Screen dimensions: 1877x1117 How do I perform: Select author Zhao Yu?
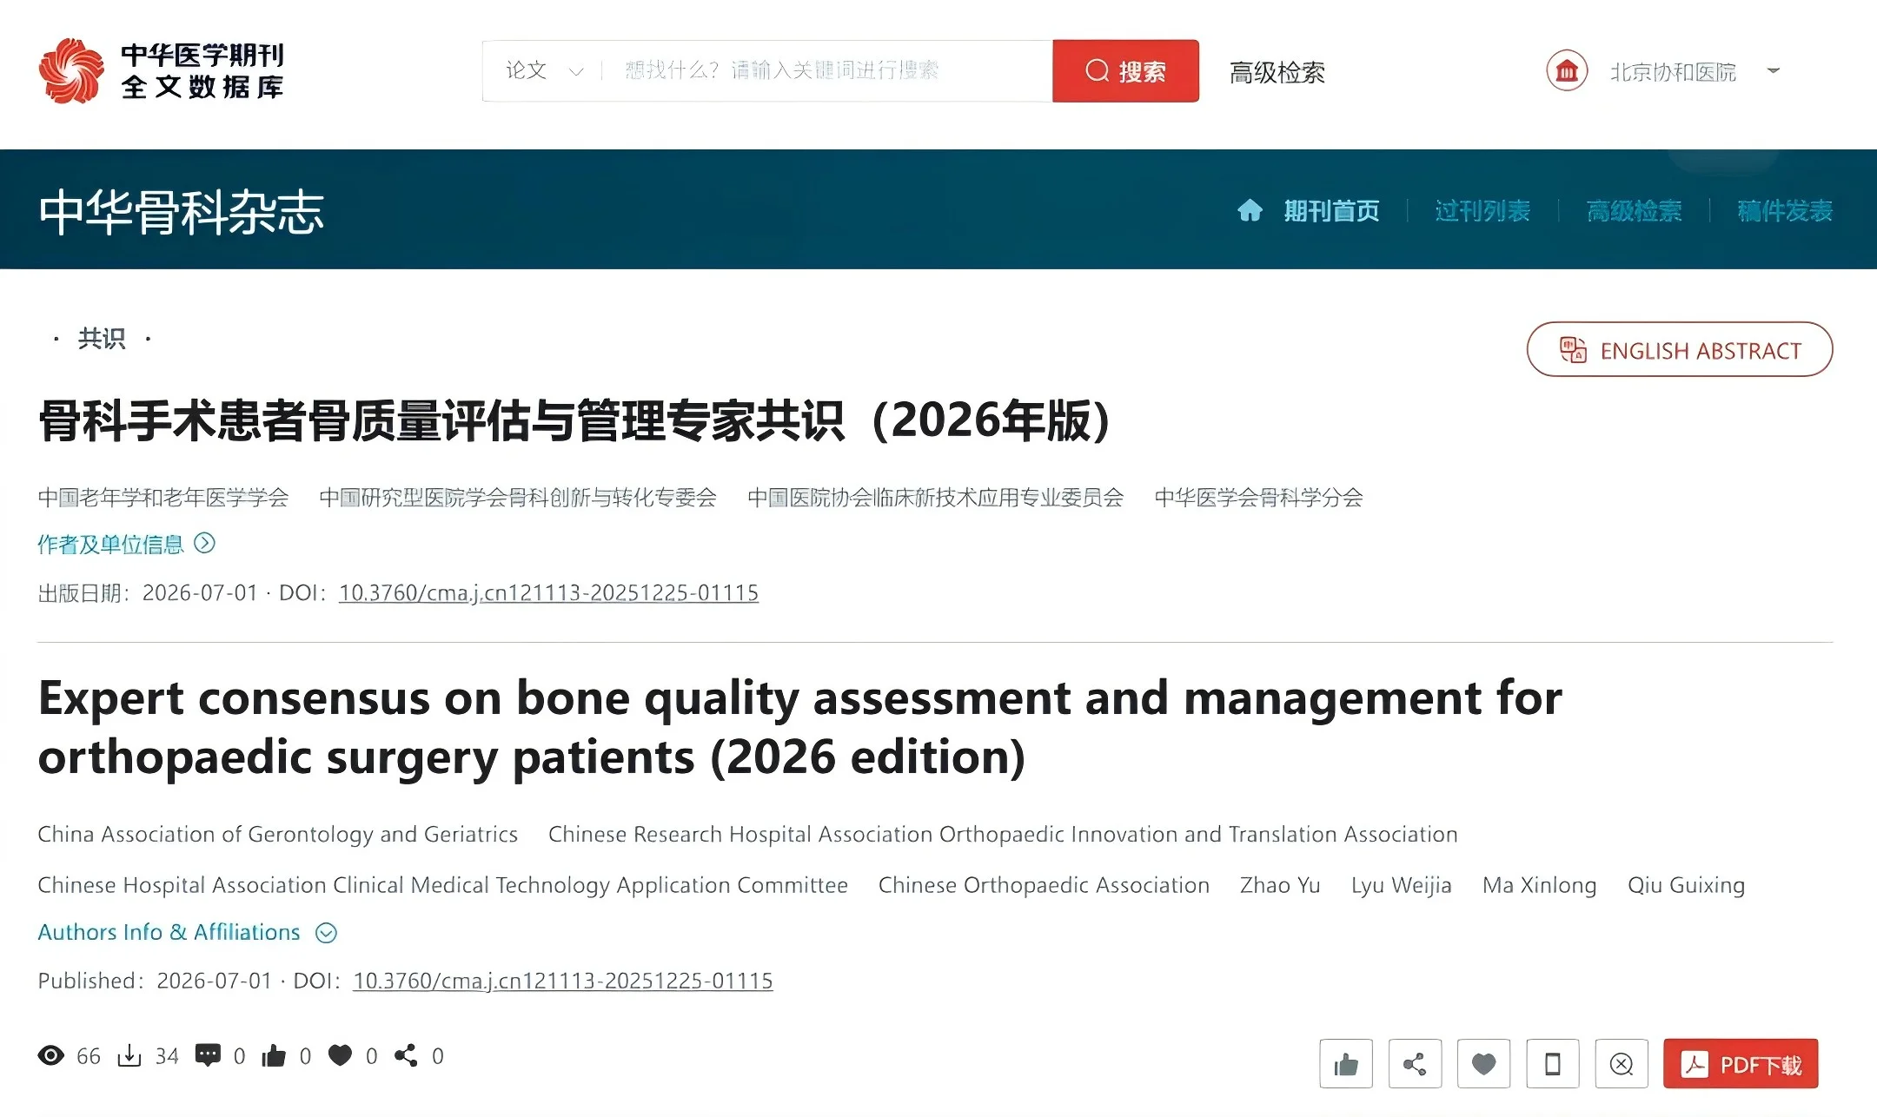point(1280,885)
